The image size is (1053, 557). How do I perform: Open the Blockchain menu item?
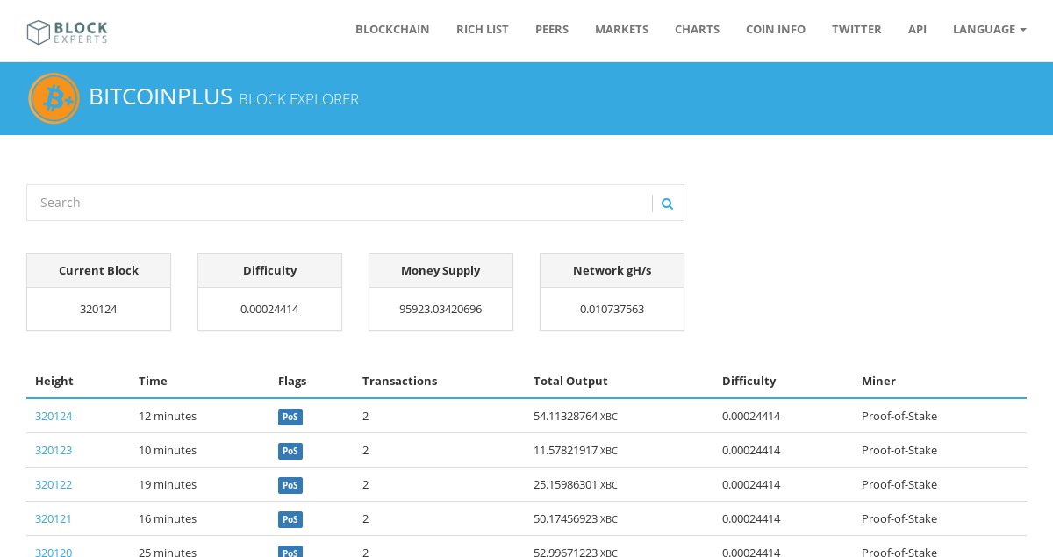[392, 29]
